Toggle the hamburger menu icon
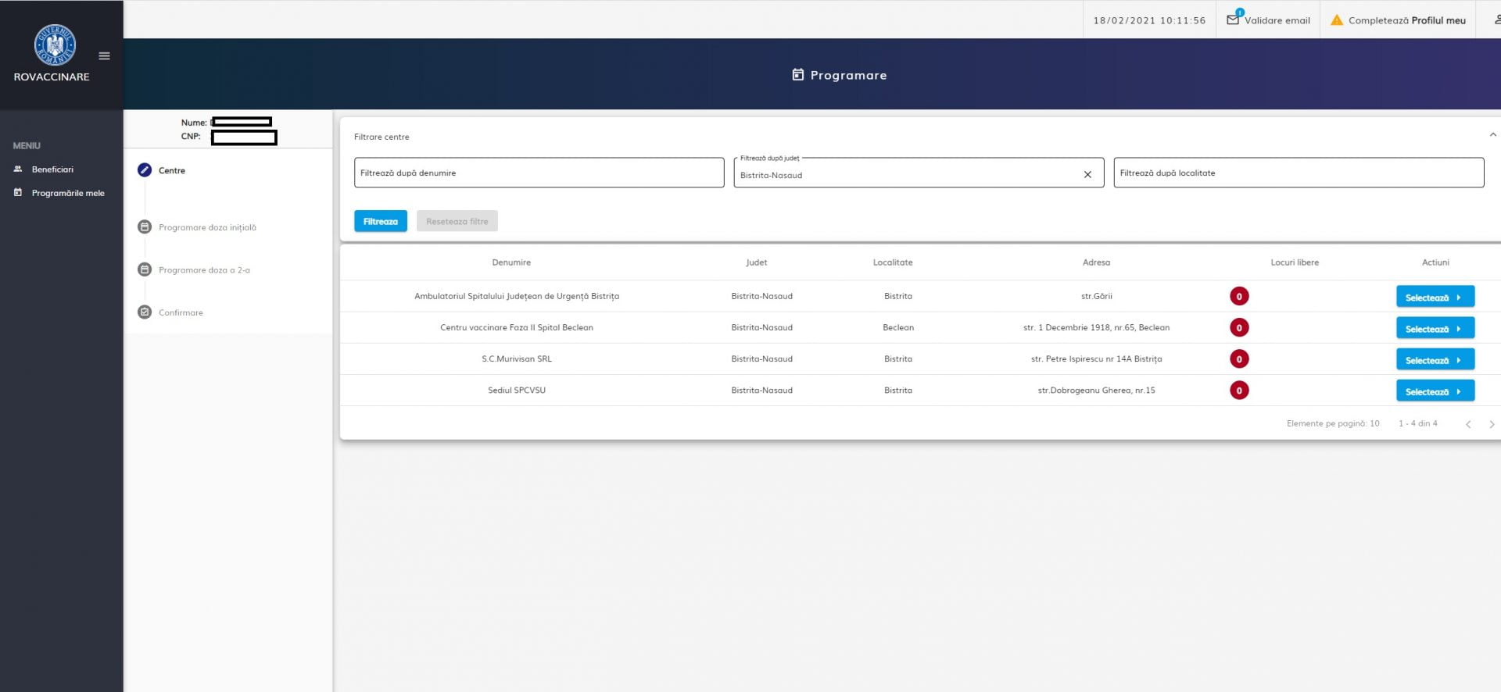The width and height of the screenshot is (1501, 692). (x=104, y=55)
